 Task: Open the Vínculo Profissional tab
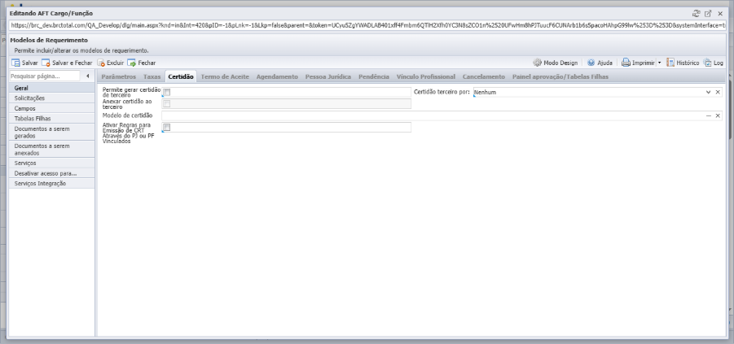coord(425,76)
